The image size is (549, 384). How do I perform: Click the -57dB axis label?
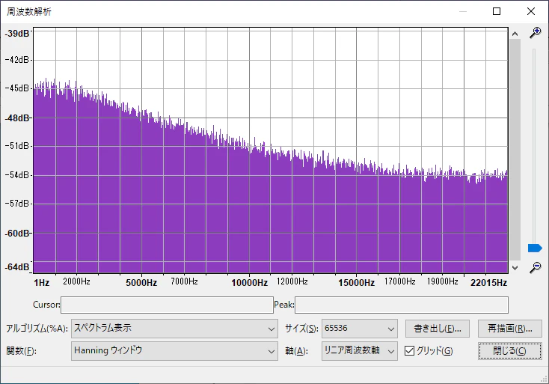[17, 203]
